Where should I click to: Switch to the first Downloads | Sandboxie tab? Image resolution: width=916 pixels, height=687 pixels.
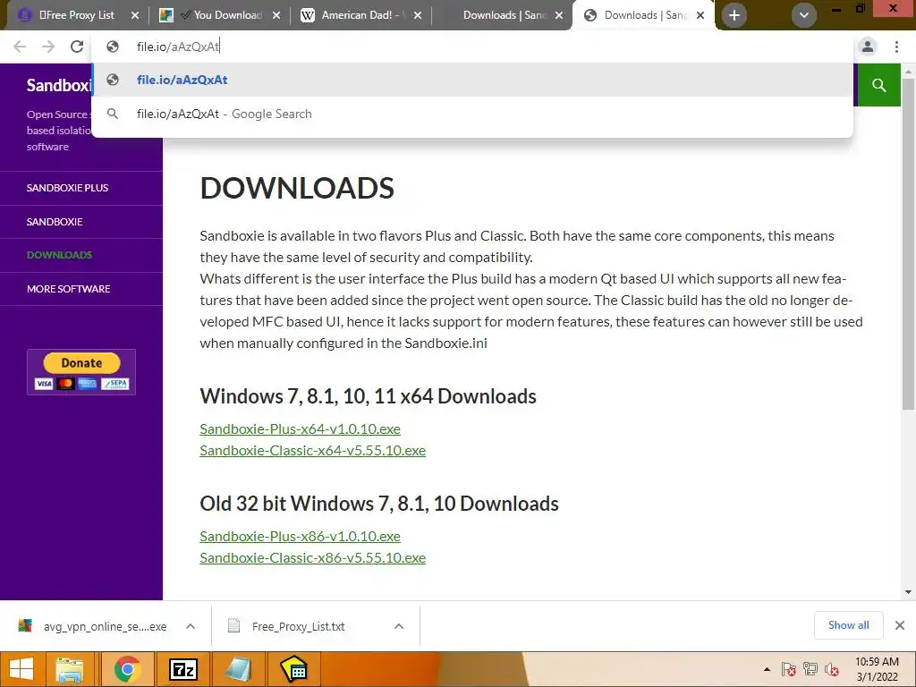pos(503,15)
